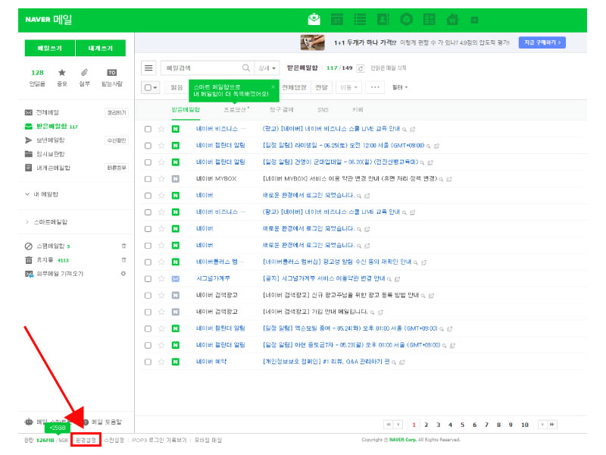This screenshot has height=455, width=606.
Task: Open the hexagon MYBOX icon in the header
Action: (406, 19)
